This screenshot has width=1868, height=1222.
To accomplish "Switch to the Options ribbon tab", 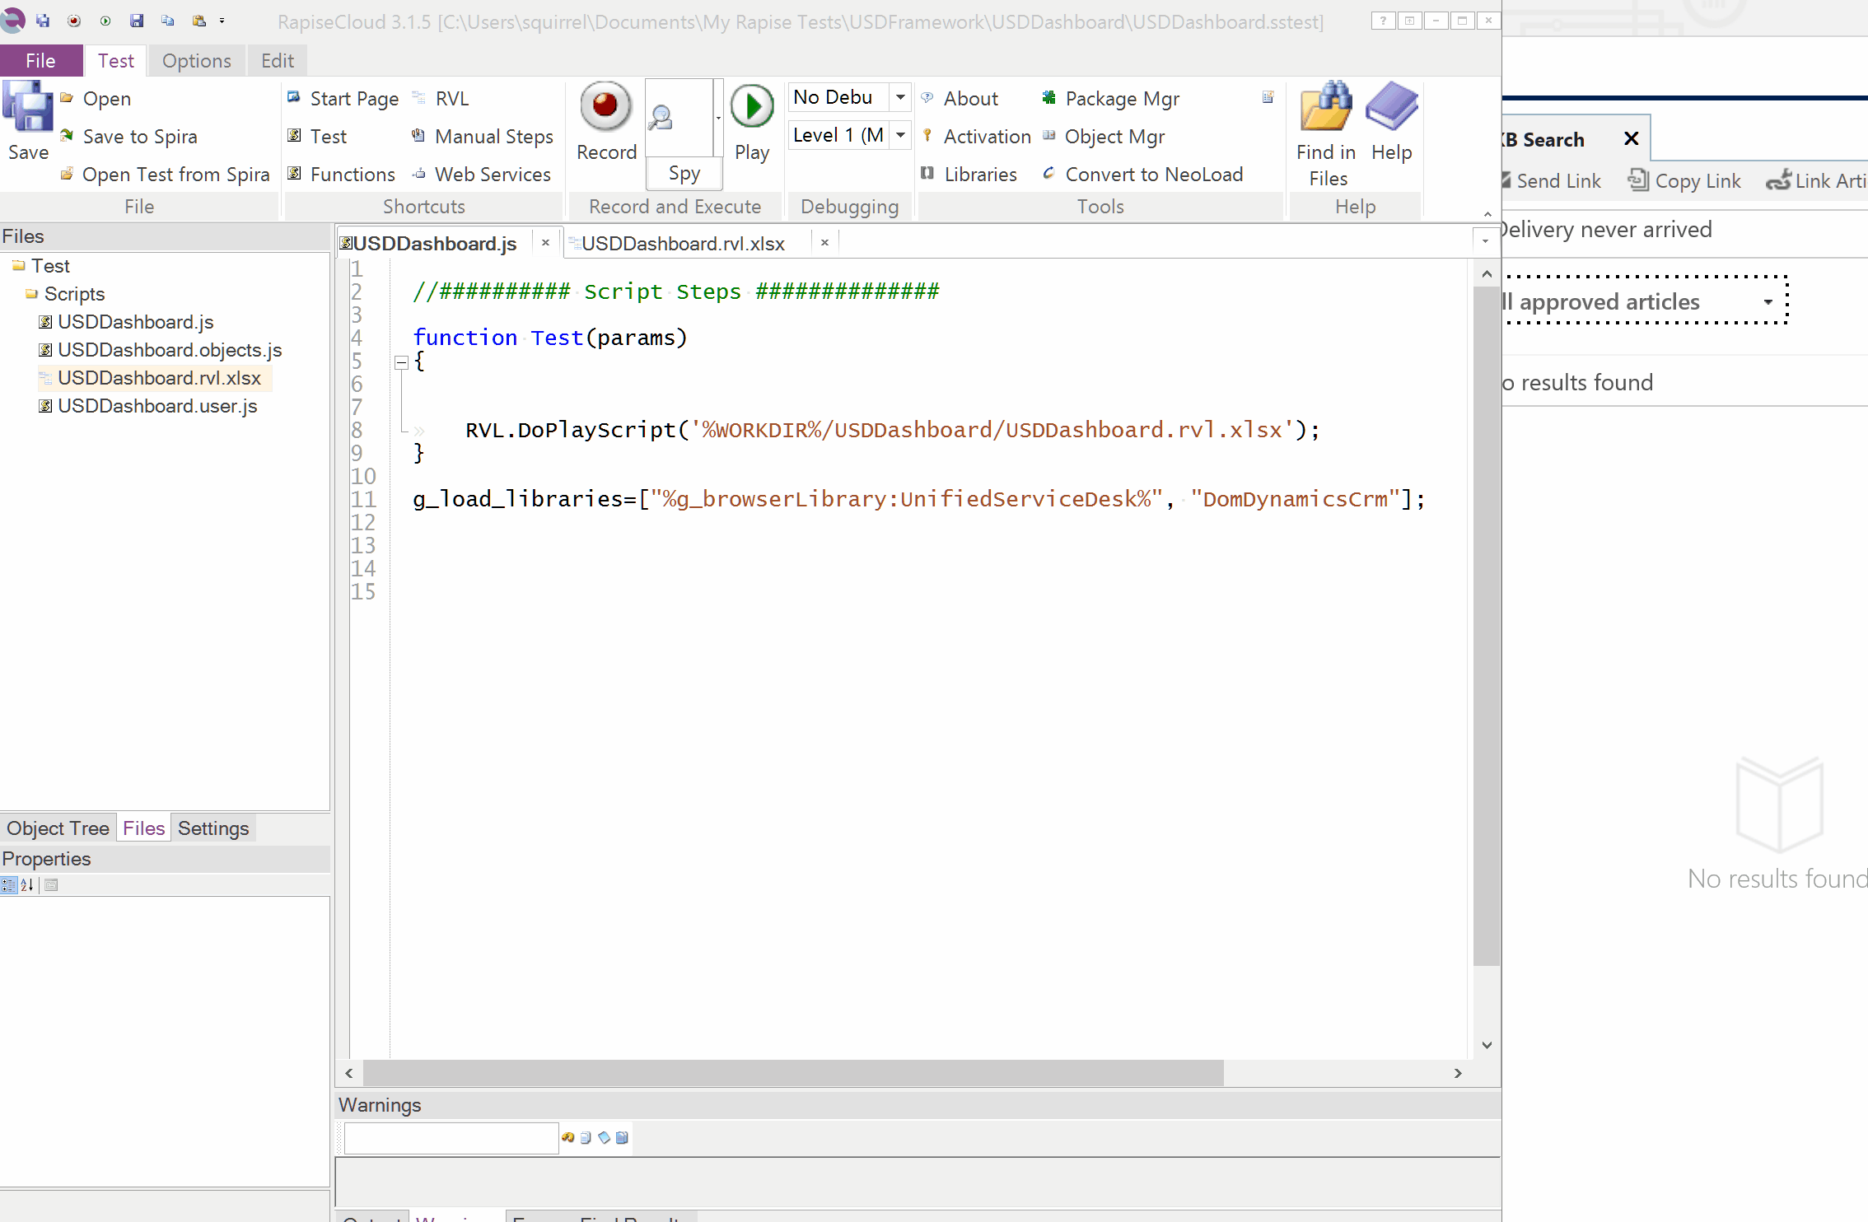I will click(196, 61).
